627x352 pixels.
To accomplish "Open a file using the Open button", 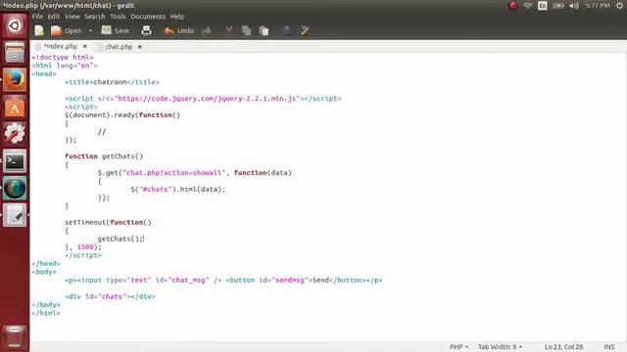I will (67, 30).
